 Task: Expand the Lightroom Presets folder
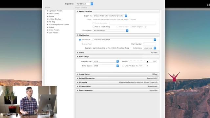click(x=48, y=11)
